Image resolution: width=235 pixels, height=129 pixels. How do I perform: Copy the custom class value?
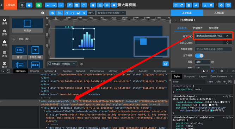click(x=227, y=42)
